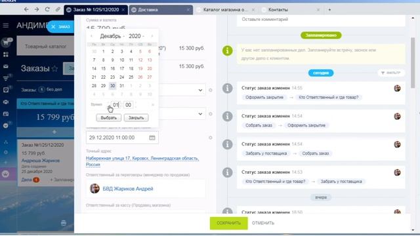
Task: Open the БВД Жариков Андрей profile link
Action: pos(128,189)
